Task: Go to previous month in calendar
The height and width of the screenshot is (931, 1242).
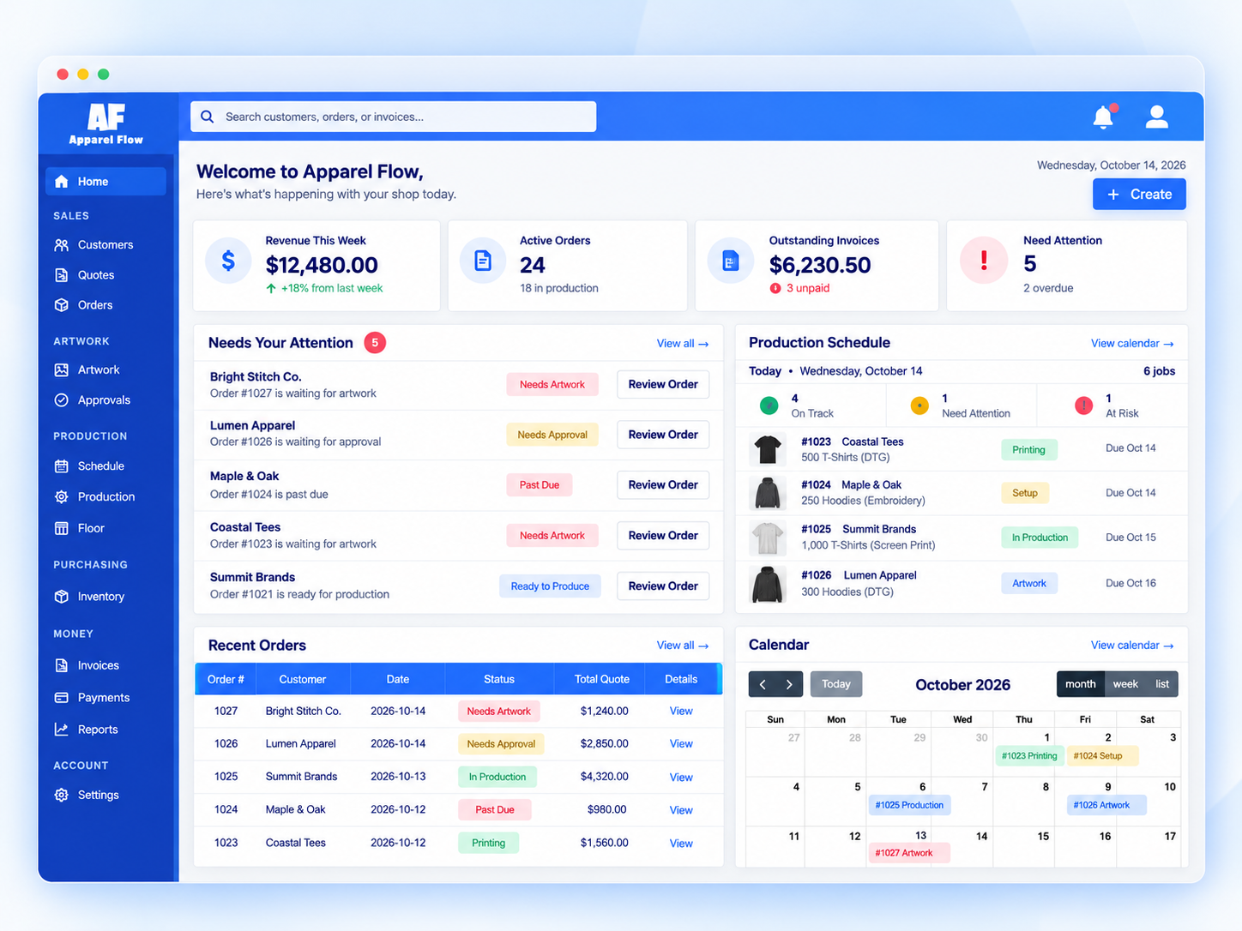Action: point(763,684)
